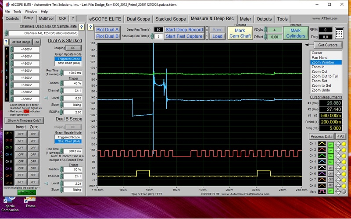Click the Mark pulse waveform icon
The height and width of the screenshot is (219, 351).
322,192
